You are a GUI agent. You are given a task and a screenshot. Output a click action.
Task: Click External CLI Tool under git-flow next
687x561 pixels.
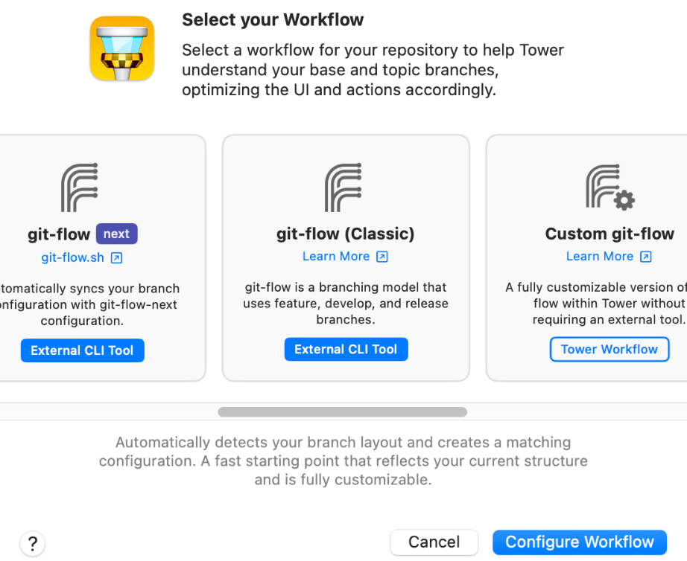coord(82,350)
